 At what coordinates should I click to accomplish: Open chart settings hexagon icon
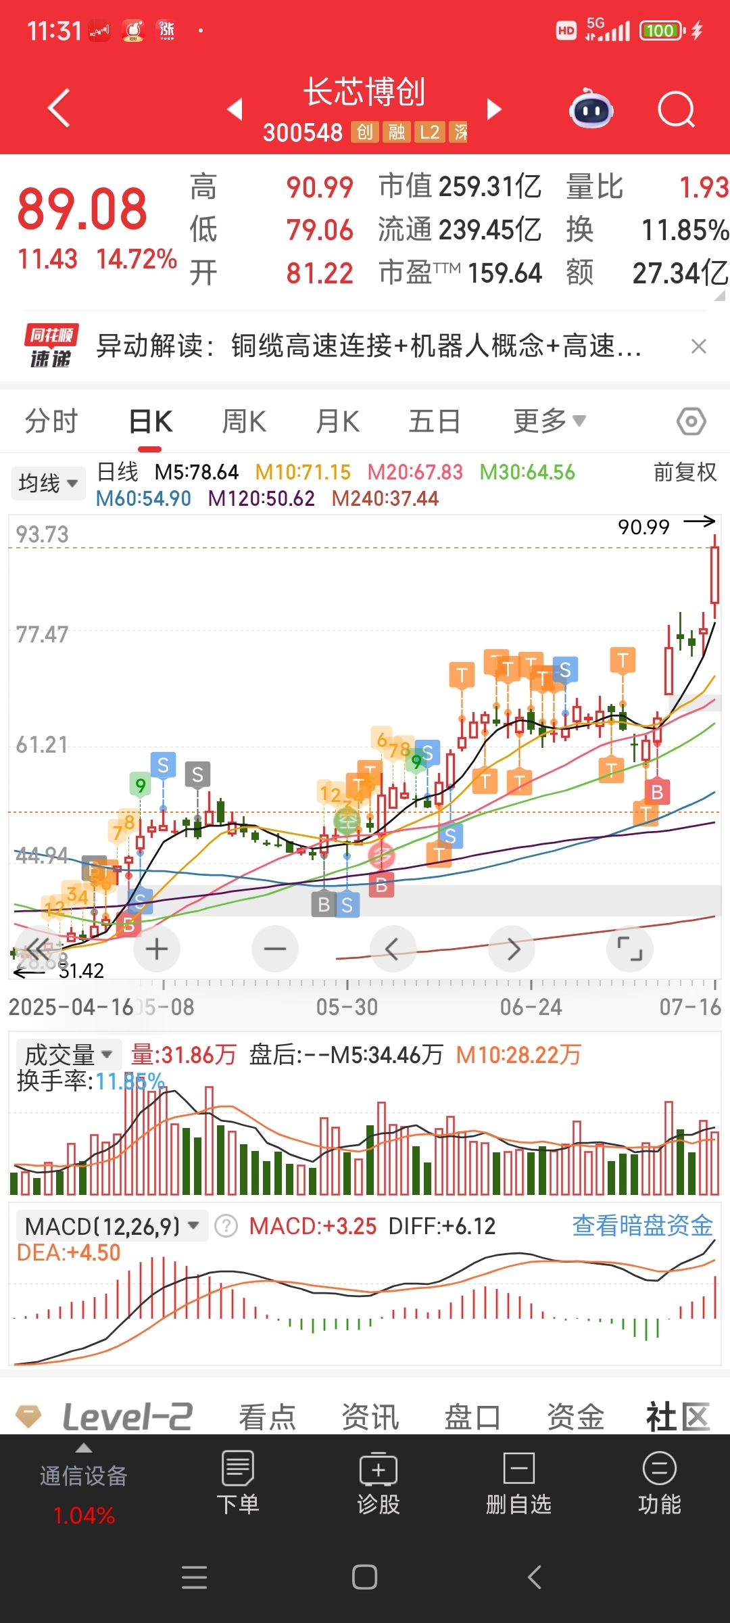(691, 421)
